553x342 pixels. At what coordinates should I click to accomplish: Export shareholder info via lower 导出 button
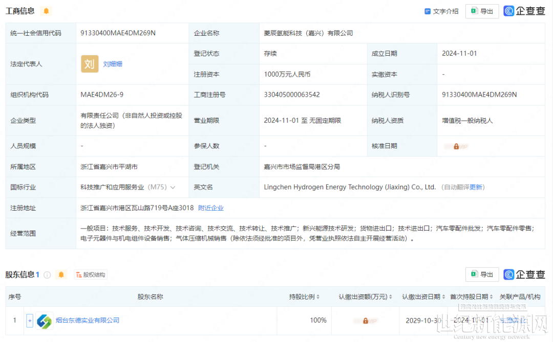coord(482,275)
